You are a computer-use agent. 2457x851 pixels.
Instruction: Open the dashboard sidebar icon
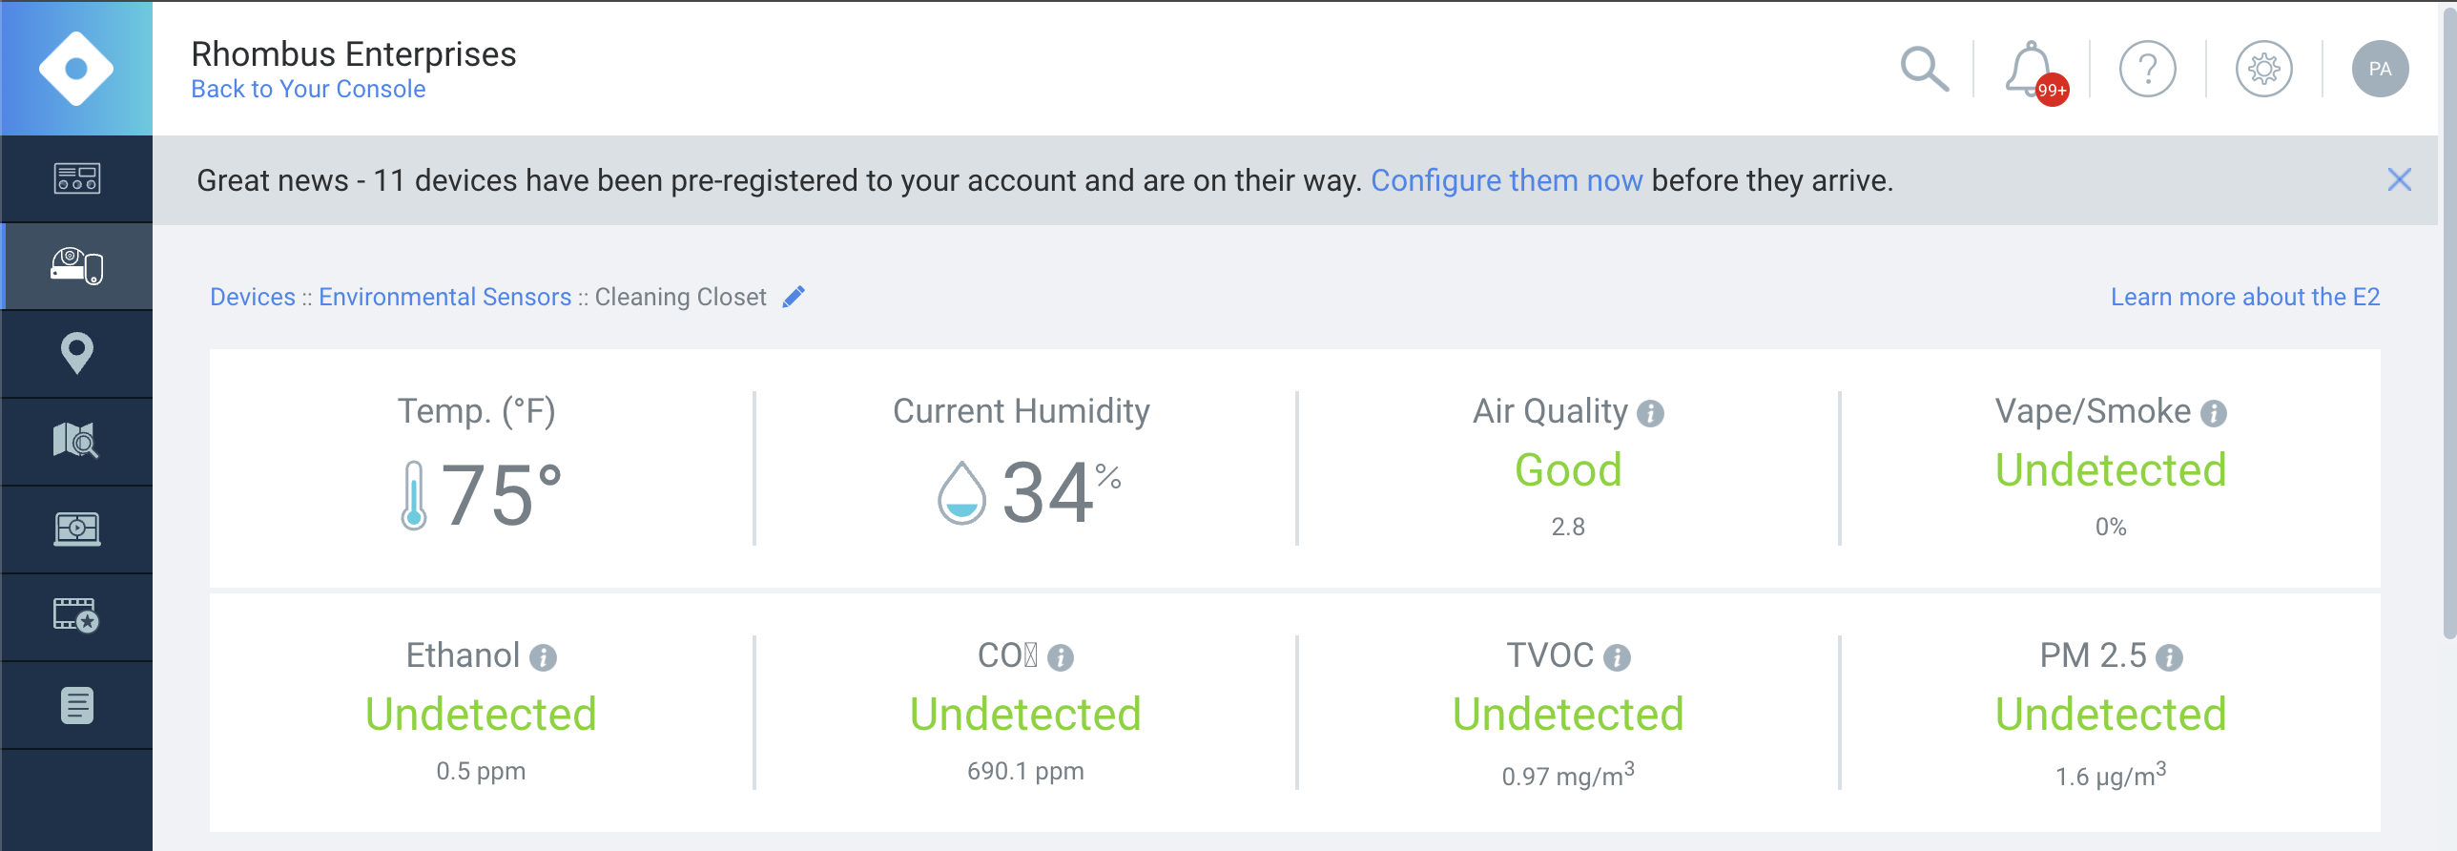(76, 178)
